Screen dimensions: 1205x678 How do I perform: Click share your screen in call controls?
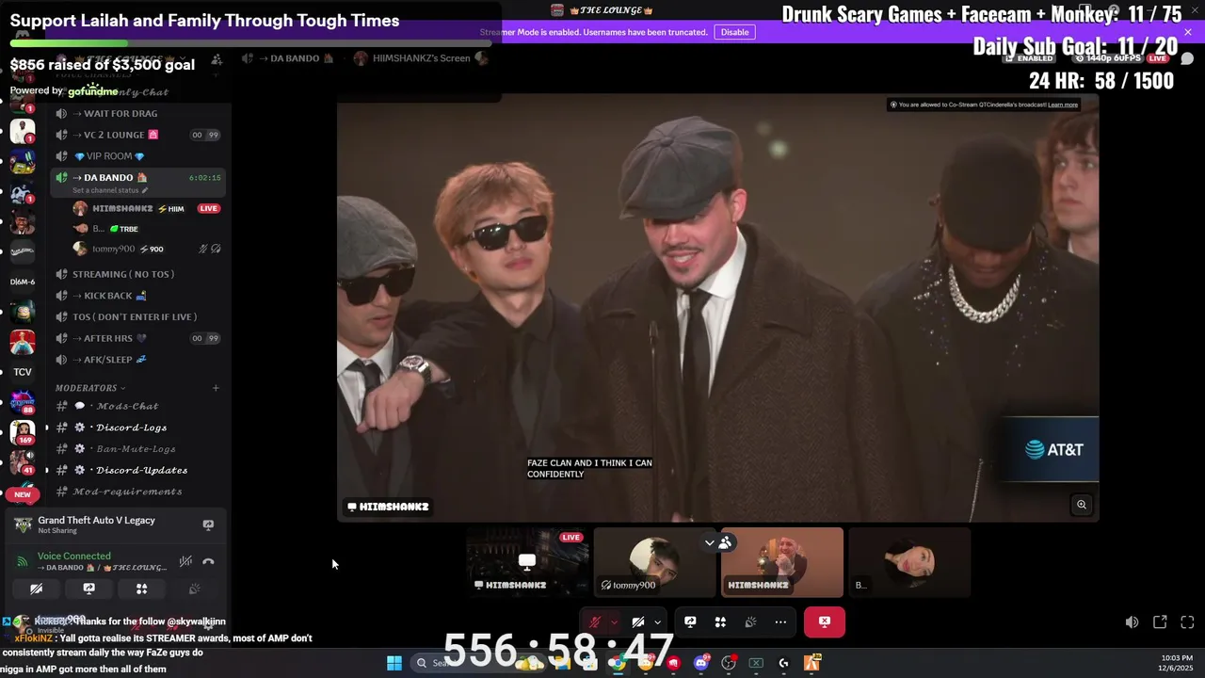(x=690, y=621)
